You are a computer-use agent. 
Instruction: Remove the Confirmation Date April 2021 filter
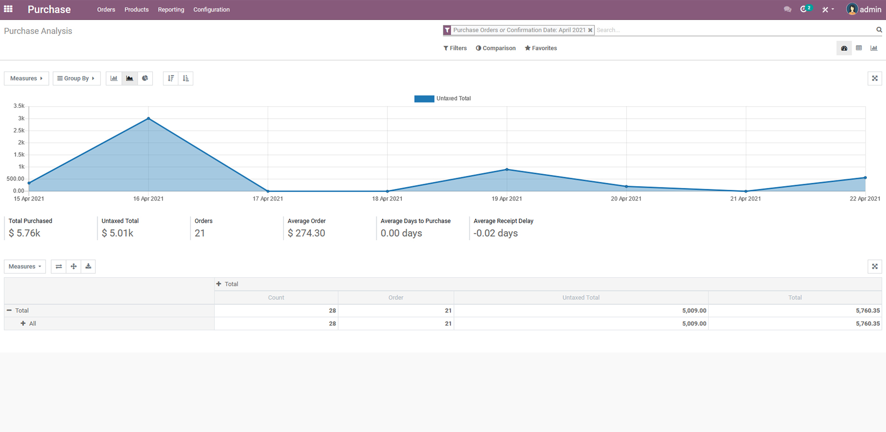[x=590, y=30]
